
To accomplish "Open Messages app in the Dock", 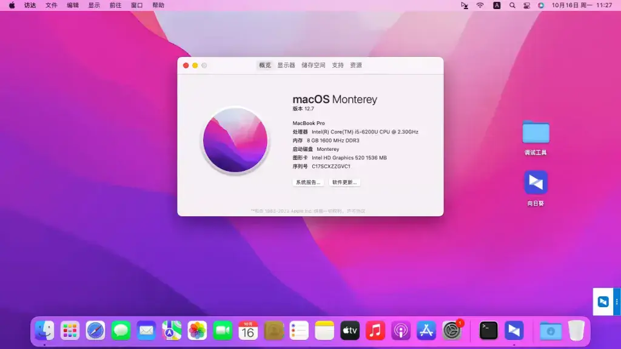I will tap(121, 330).
